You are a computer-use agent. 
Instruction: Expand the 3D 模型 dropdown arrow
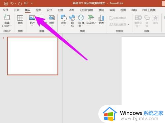82,26
